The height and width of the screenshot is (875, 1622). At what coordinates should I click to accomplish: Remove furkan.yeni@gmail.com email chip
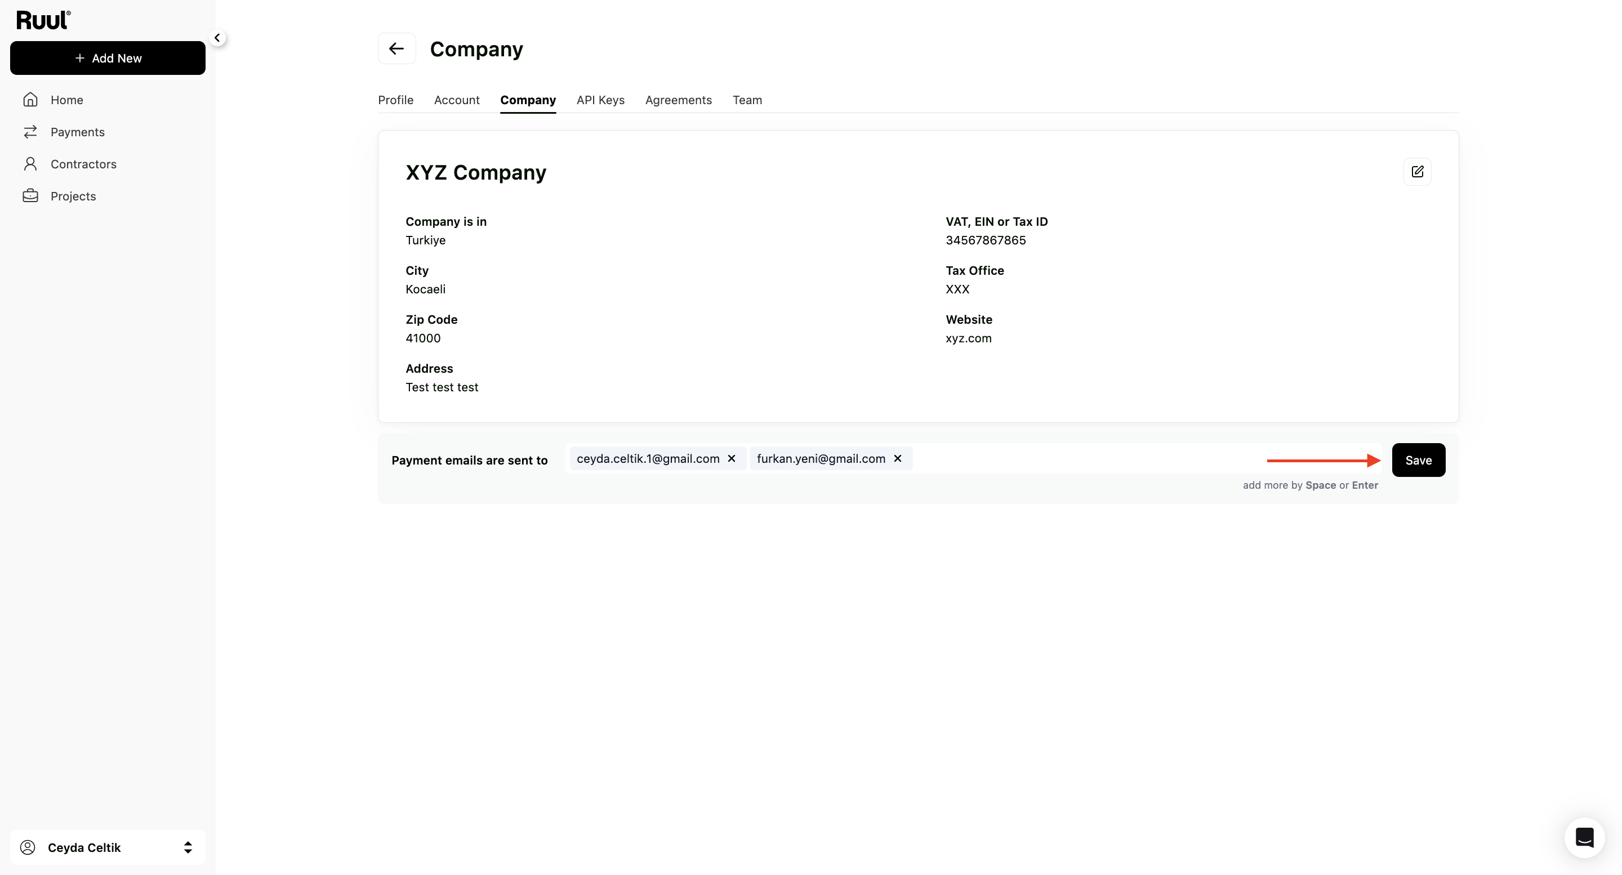(898, 458)
